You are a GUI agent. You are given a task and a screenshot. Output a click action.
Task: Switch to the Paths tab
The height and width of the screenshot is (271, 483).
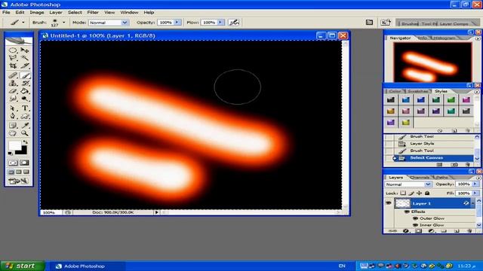(442, 178)
